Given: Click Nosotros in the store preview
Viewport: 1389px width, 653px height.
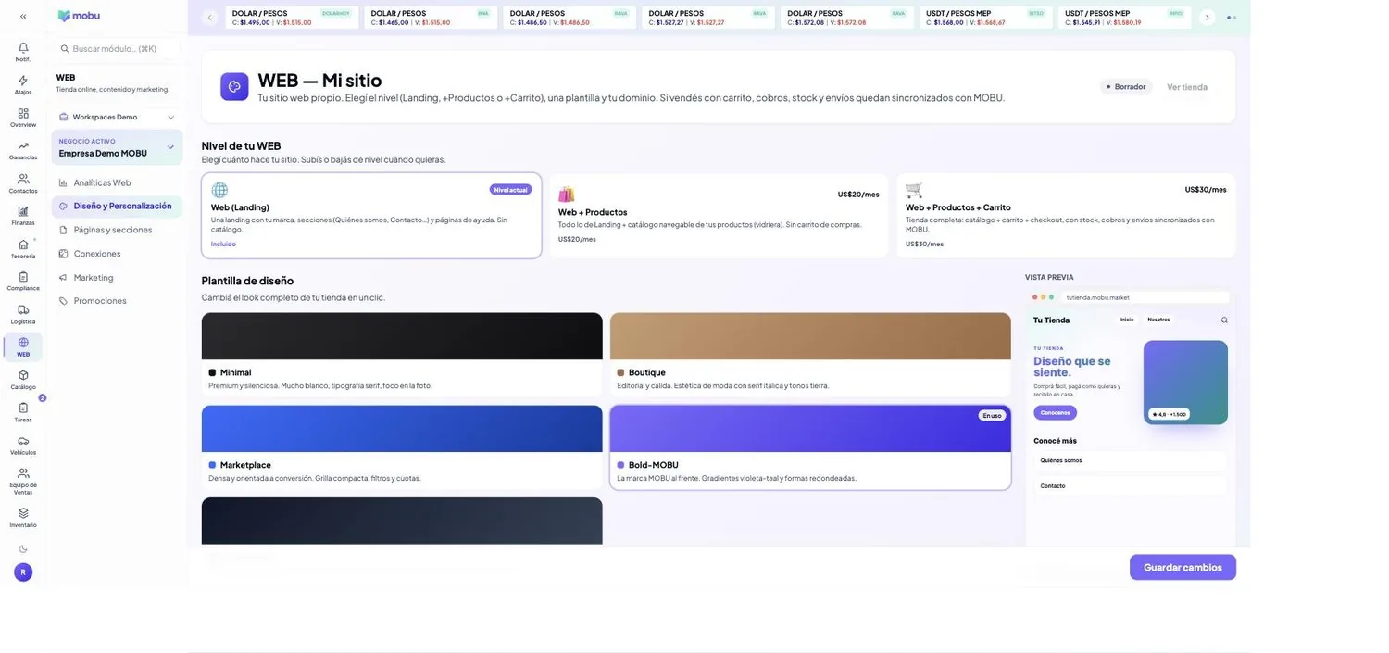Looking at the screenshot, I should click(1158, 320).
